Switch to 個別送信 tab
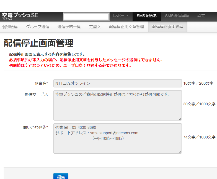The image size is (217, 179). point(10,27)
